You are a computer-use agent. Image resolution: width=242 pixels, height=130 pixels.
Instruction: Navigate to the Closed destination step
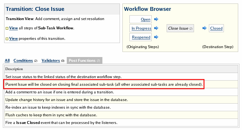click(216, 28)
